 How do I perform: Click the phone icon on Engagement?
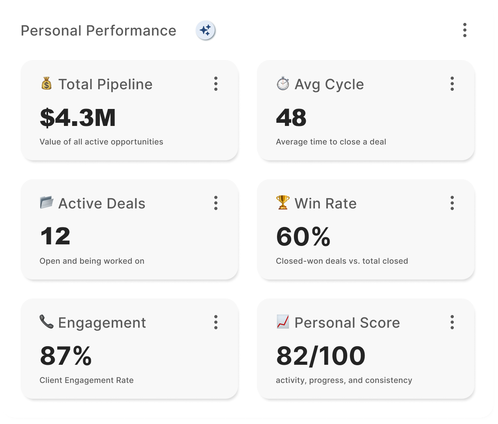click(x=47, y=322)
